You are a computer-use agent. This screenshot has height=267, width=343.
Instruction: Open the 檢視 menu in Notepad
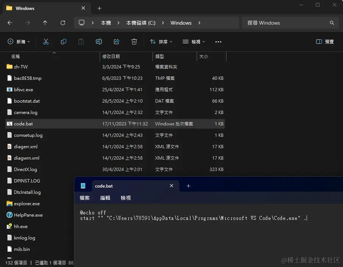coord(126,198)
